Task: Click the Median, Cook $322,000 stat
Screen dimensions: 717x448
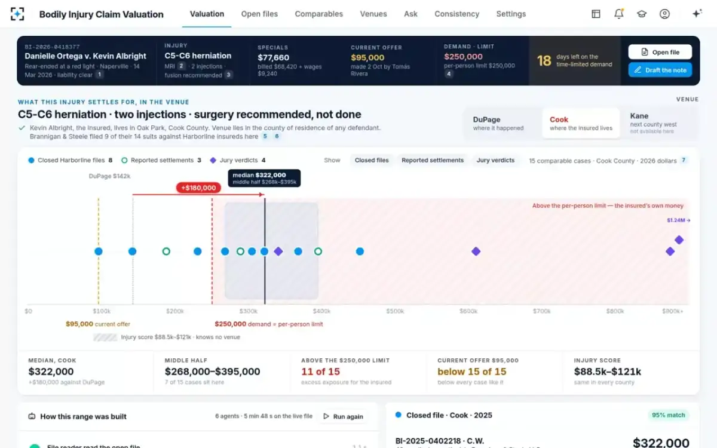Action: point(85,371)
